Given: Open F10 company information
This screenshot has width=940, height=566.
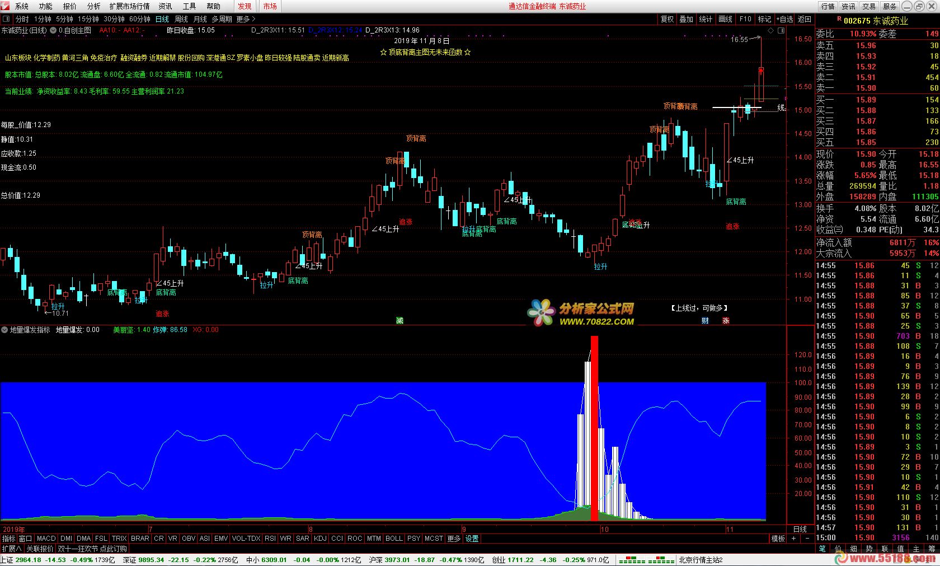Looking at the screenshot, I should pos(745,19).
